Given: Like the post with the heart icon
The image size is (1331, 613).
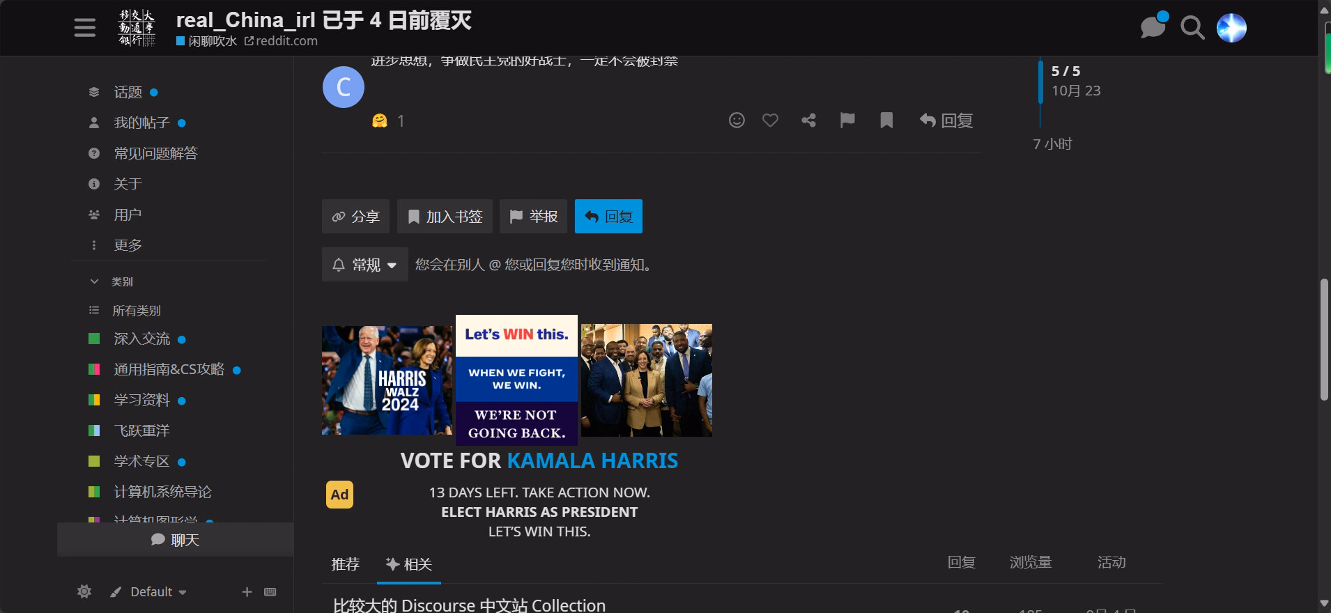Looking at the screenshot, I should click(770, 121).
